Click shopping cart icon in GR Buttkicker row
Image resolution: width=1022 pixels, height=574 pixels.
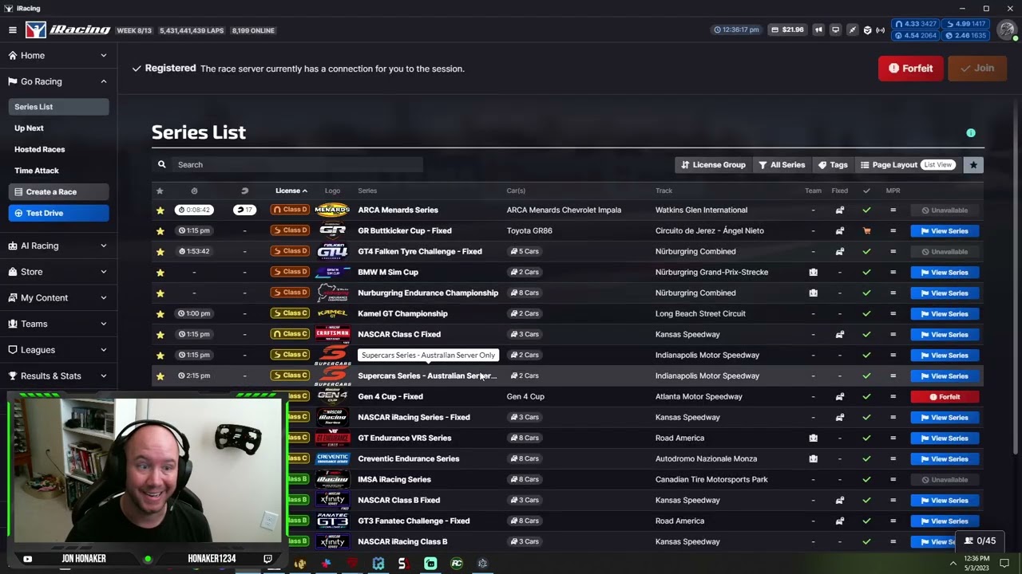[x=866, y=231]
